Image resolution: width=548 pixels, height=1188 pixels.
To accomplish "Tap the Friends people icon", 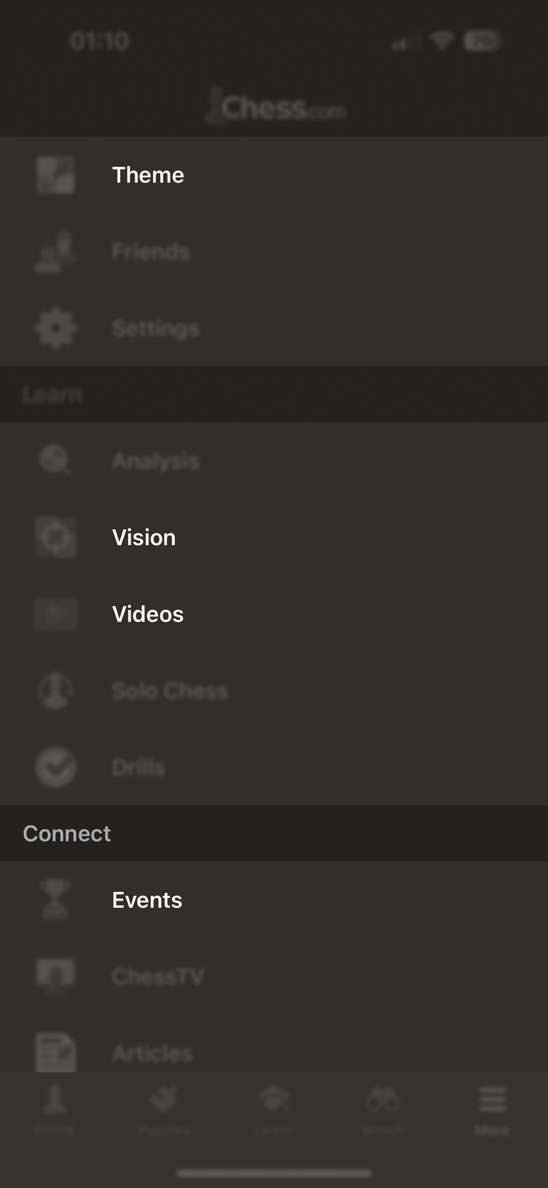I will tap(55, 251).
